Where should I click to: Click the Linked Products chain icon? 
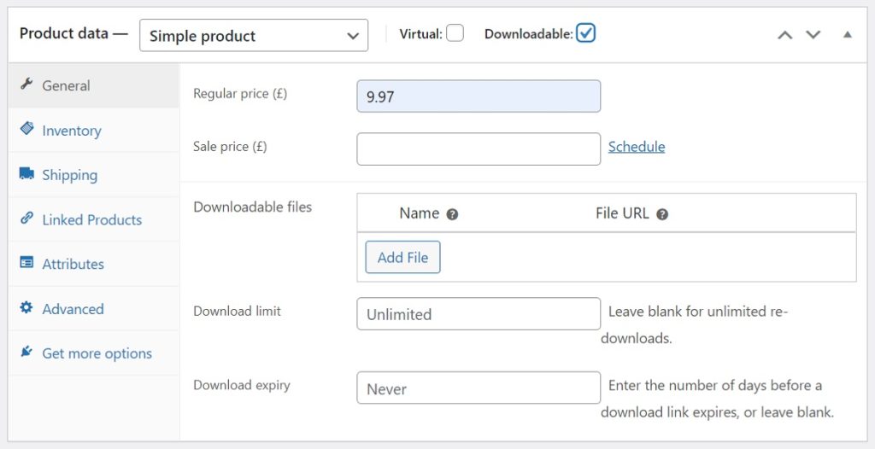pos(26,218)
